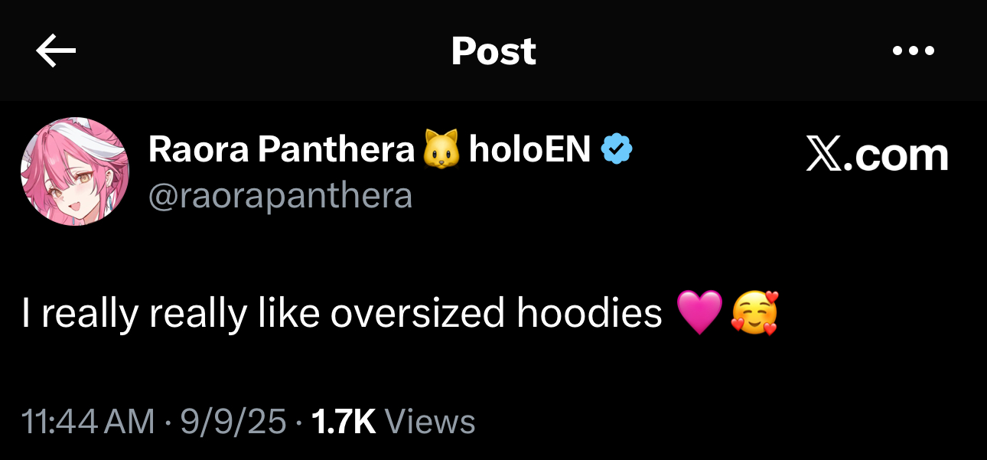
Task: Click the cat face emoji in name
Action: 441,149
